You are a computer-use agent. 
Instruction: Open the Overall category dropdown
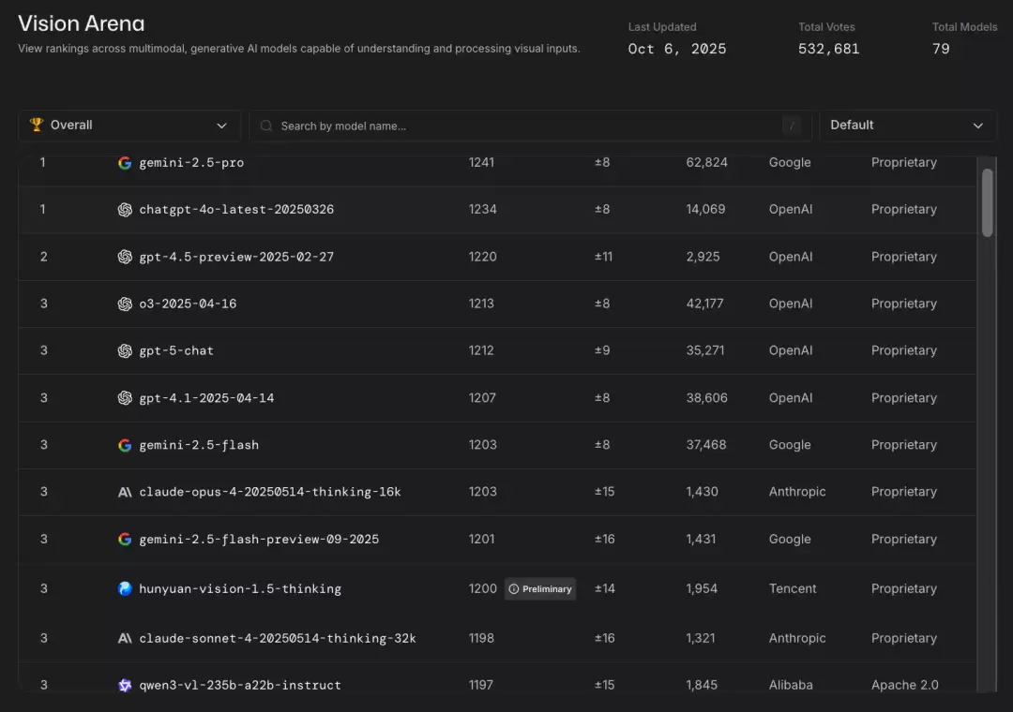point(129,125)
